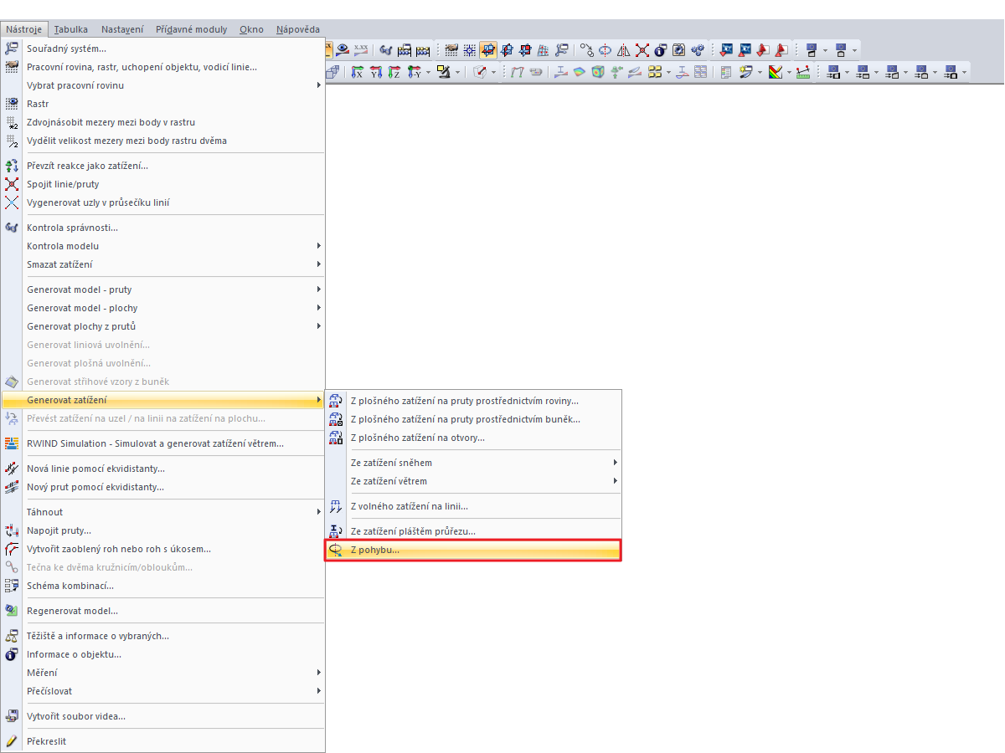This screenshot has width=1005, height=753.
Task: Click the deformation frame toolbar icon
Action: 518,73
